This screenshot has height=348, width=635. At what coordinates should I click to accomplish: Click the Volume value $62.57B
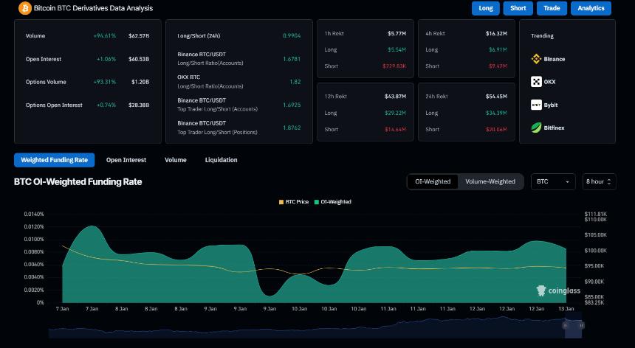pos(139,36)
